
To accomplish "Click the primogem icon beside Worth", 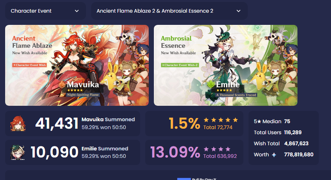I will [274, 155].
